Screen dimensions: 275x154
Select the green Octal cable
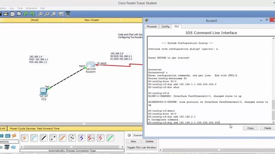110,138
